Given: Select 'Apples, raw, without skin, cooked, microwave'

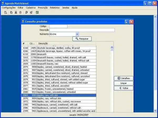Looking at the screenshot, I should pyautogui.click(x=59, y=101).
